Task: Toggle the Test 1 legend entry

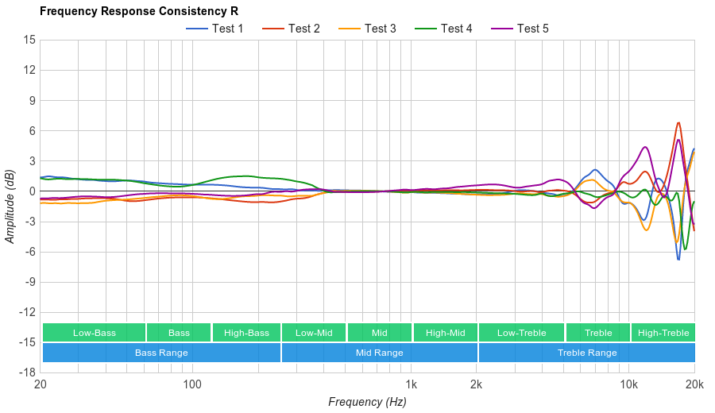Action: (x=214, y=29)
